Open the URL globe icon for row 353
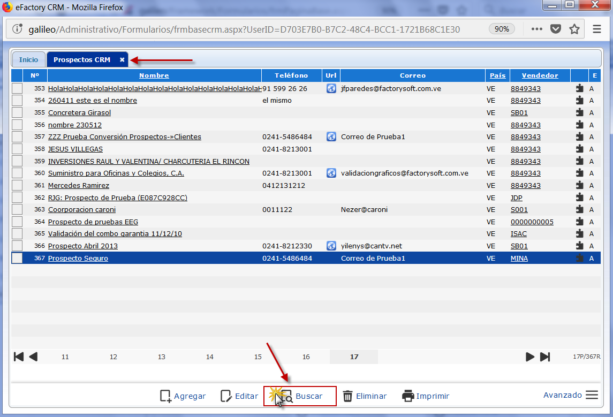The width and height of the screenshot is (613, 417). click(x=331, y=88)
